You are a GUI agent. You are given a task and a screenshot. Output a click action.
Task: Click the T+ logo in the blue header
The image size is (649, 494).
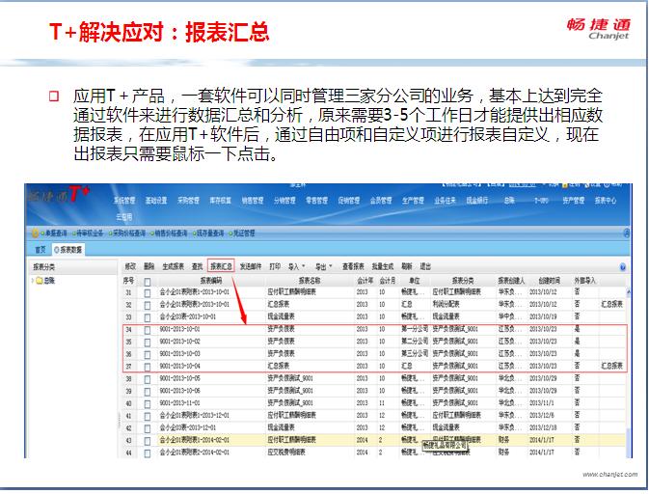79,194
